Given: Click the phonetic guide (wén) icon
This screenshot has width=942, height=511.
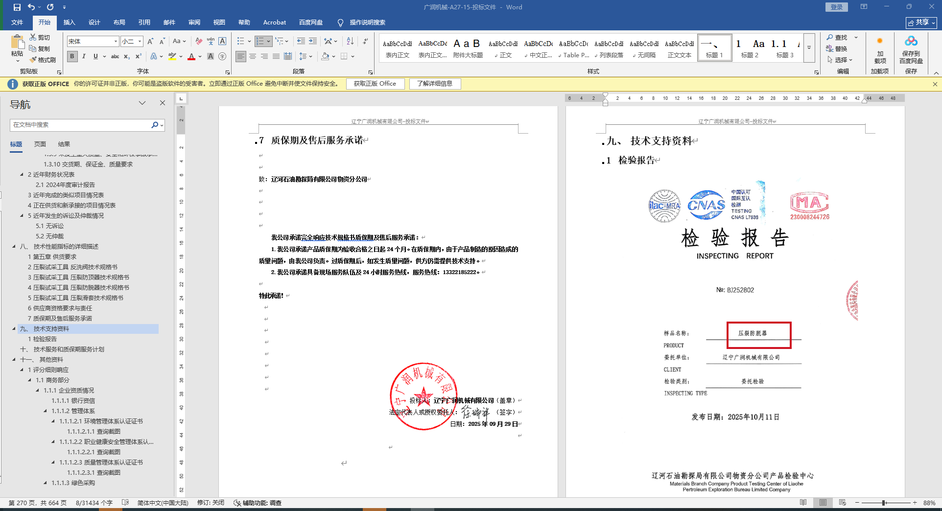Looking at the screenshot, I should click(211, 42).
